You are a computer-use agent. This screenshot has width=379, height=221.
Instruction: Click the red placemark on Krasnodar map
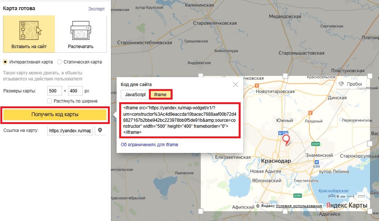pos(286,140)
